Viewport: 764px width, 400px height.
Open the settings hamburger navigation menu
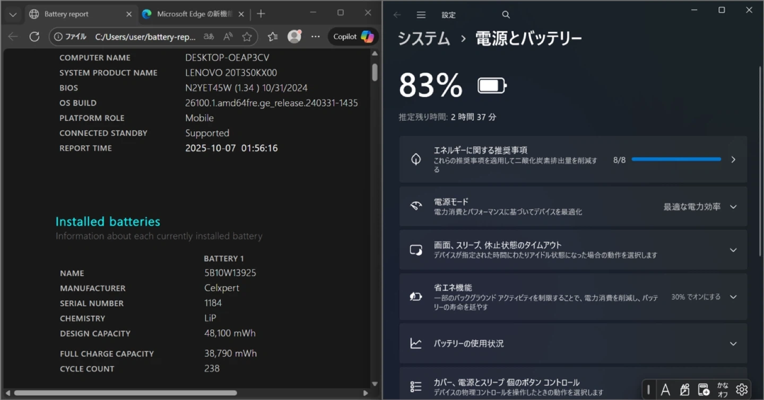click(421, 15)
